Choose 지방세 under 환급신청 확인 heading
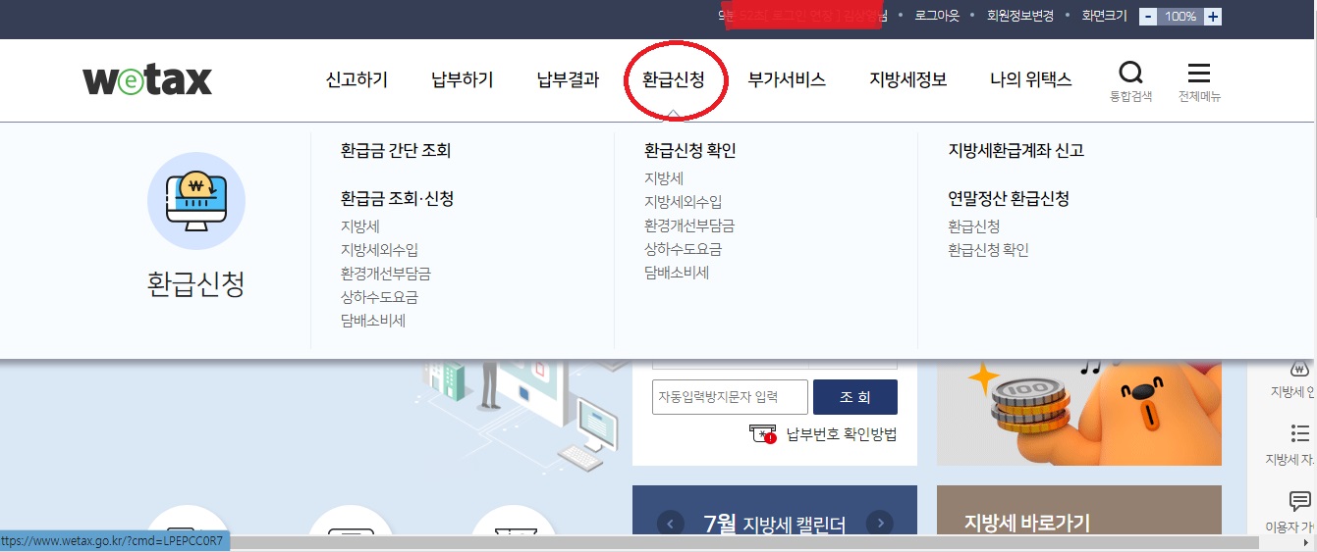The image size is (1317, 552). pos(664,178)
